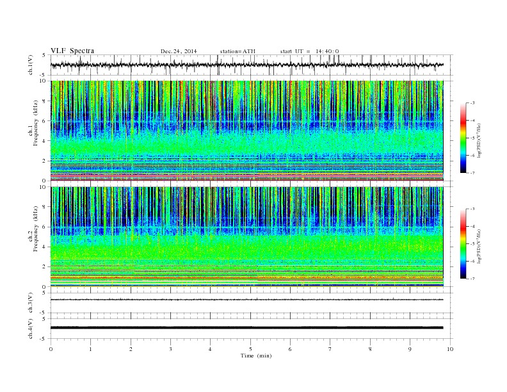
Task: Click inside the ch.2 spectrogram panel
Action: pyautogui.click(x=247, y=236)
